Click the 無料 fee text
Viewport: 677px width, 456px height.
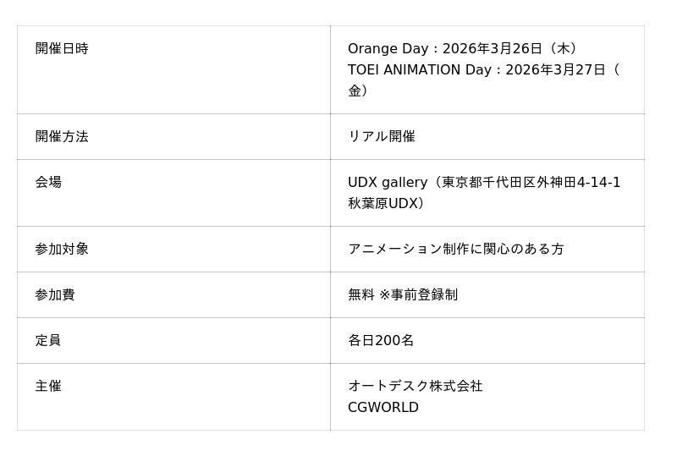(361, 295)
